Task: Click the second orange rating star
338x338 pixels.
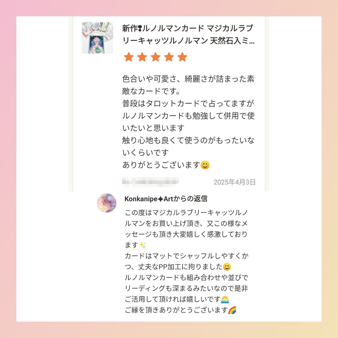Action: click(x=142, y=57)
